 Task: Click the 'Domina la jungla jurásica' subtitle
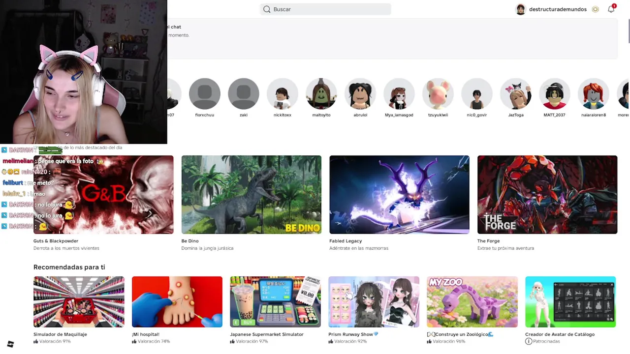click(x=207, y=248)
